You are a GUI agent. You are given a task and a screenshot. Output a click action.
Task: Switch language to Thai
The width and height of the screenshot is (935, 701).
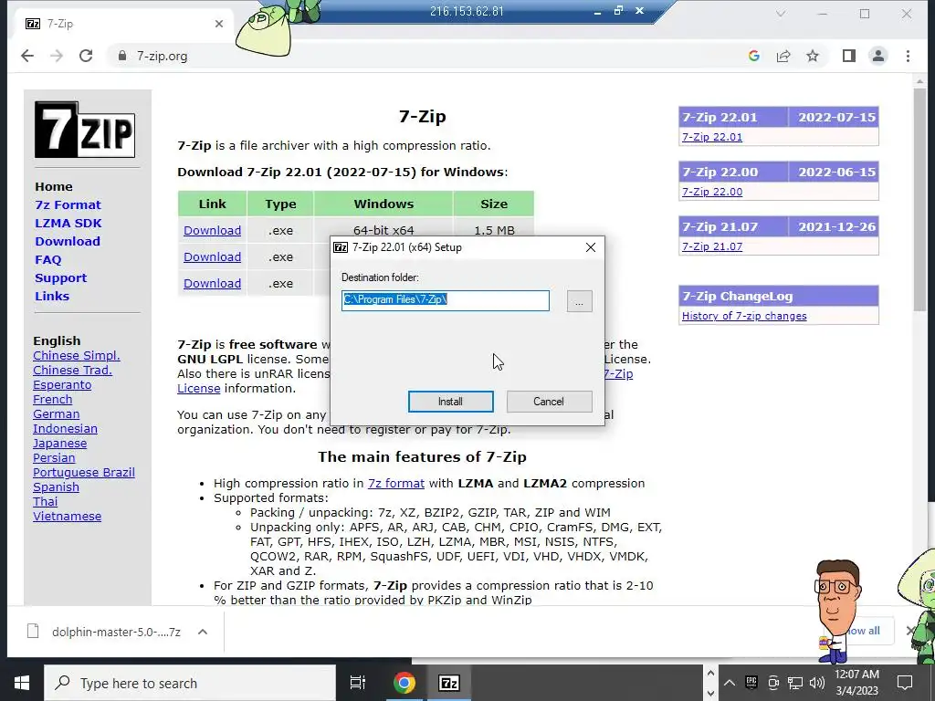[x=46, y=502]
